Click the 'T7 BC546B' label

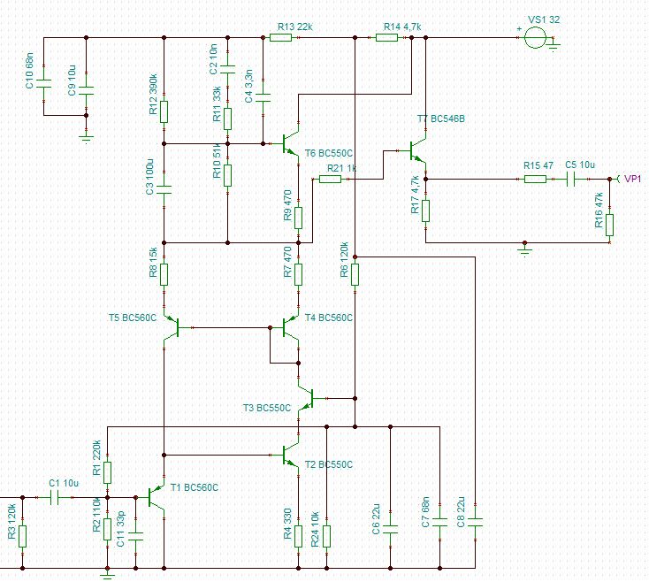(x=441, y=119)
